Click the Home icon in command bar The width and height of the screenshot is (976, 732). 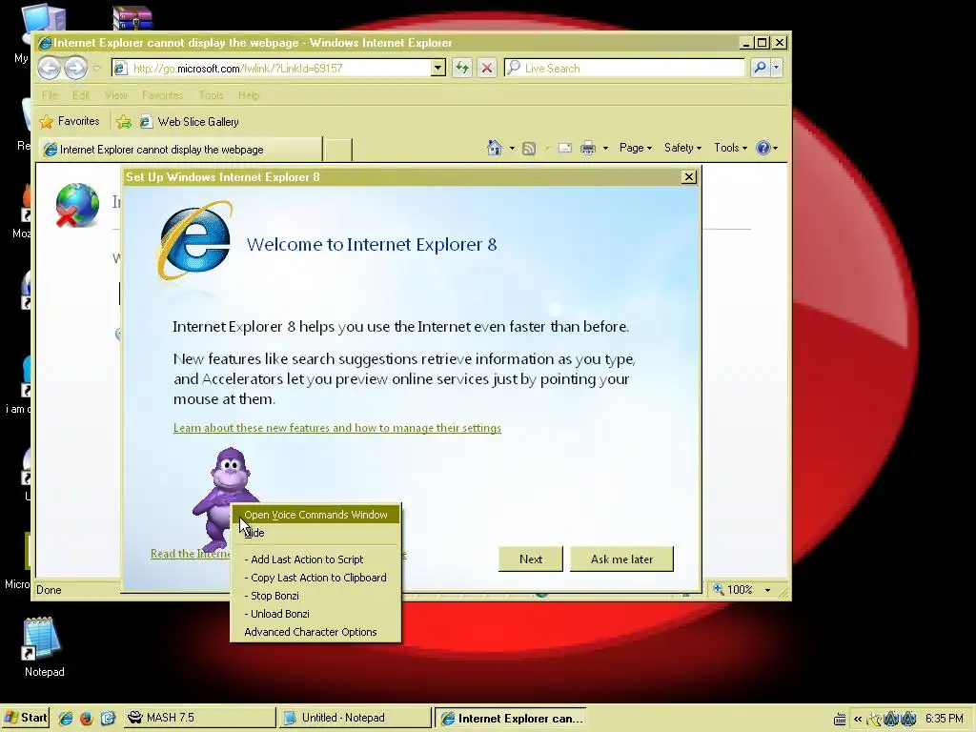coord(495,148)
